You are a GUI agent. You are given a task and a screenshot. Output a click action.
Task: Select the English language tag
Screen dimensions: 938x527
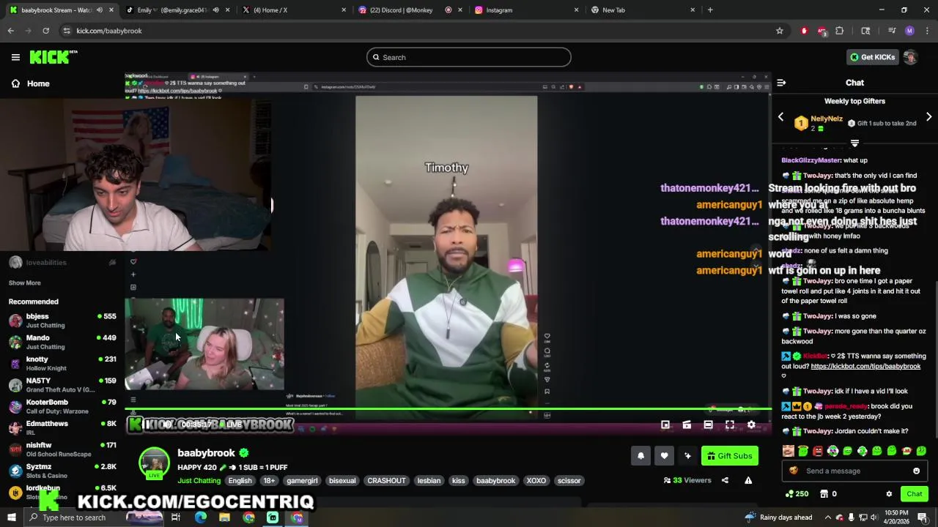tap(240, 481)
